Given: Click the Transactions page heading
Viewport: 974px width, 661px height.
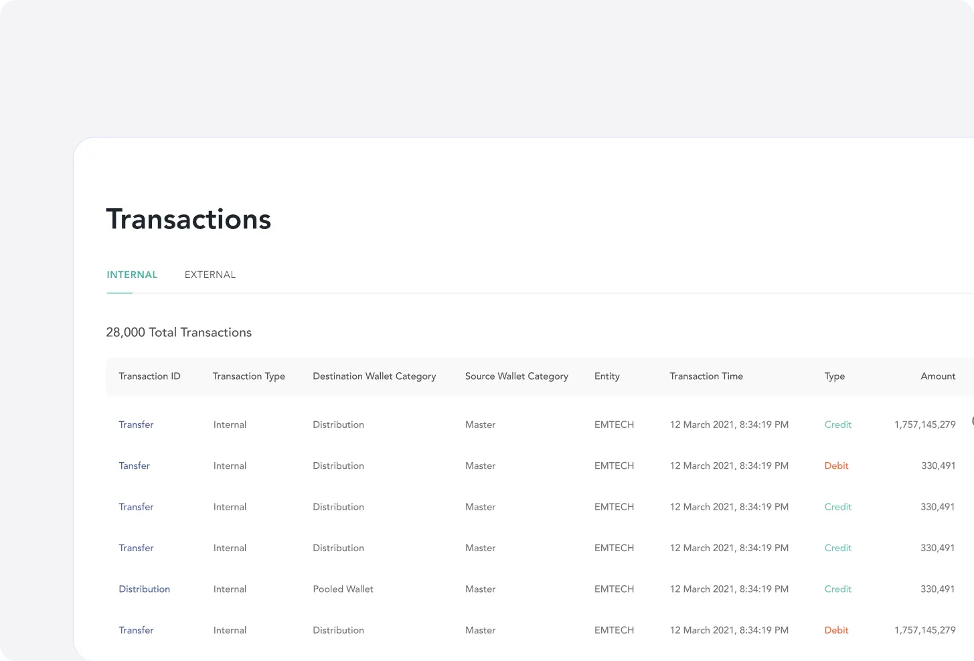Looking at the screenshot, I should pos(188,220).
